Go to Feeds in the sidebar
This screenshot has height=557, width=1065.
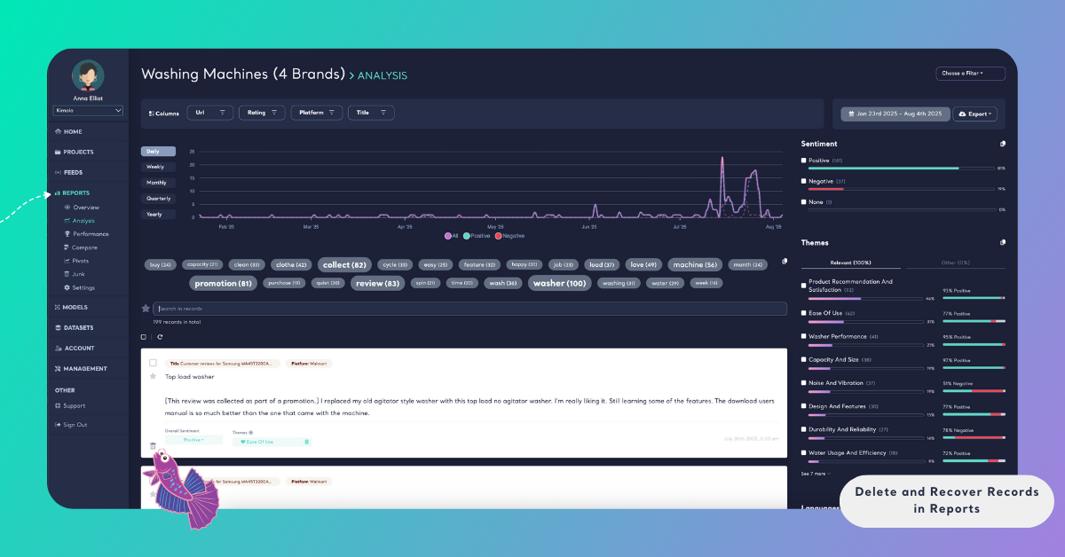click(x=68, y=172)
